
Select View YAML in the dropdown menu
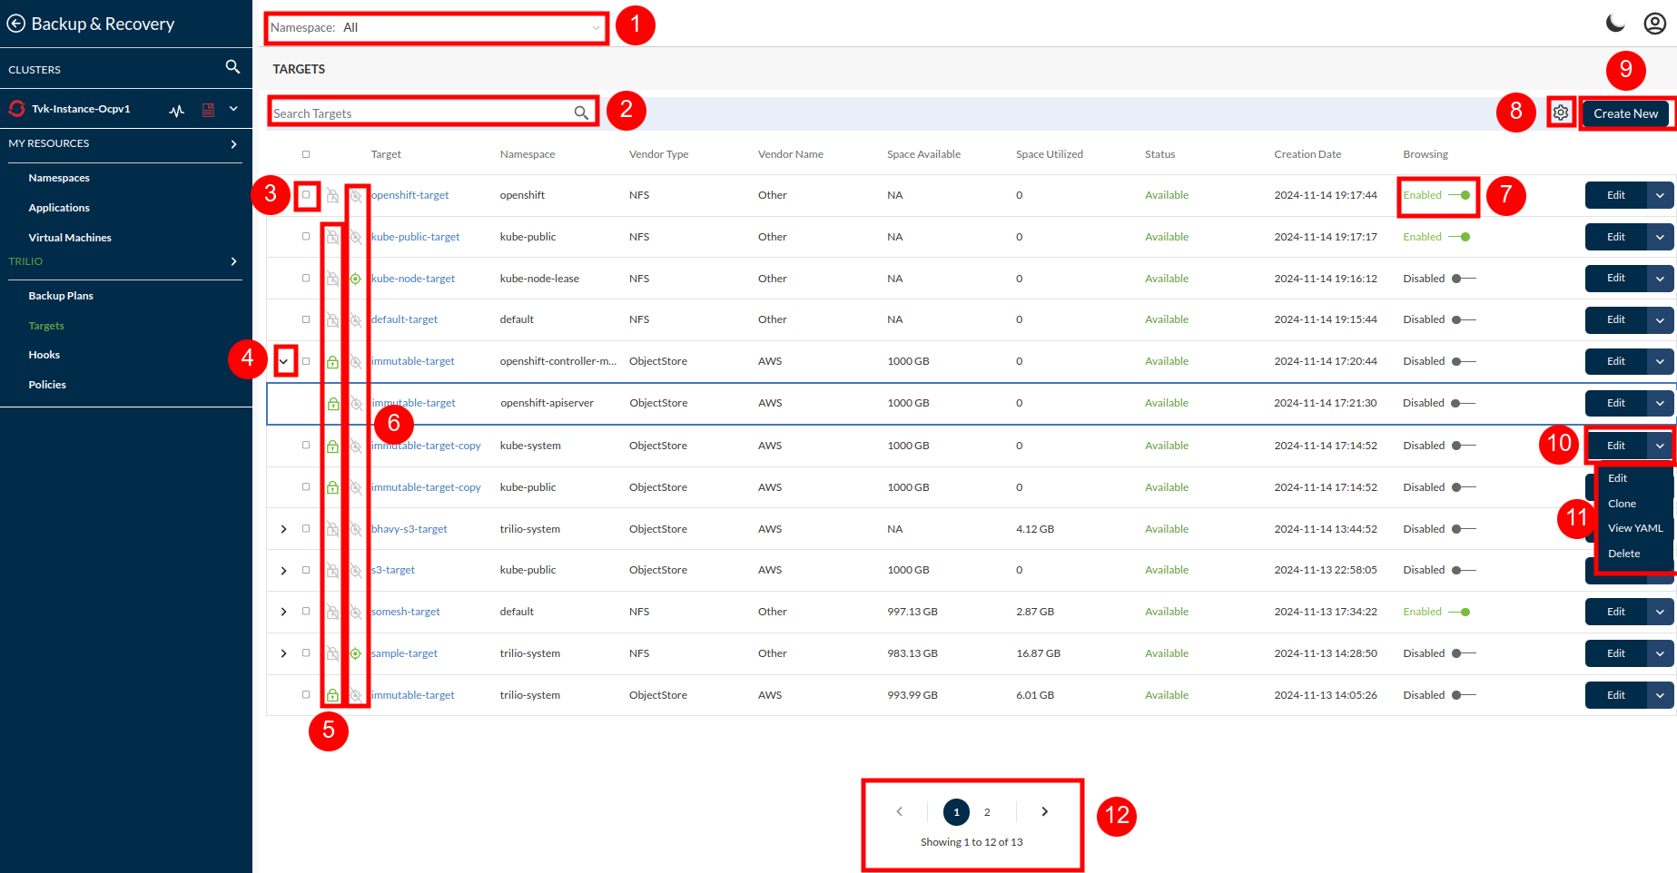pyautogui.click(x=1634, y=528)
